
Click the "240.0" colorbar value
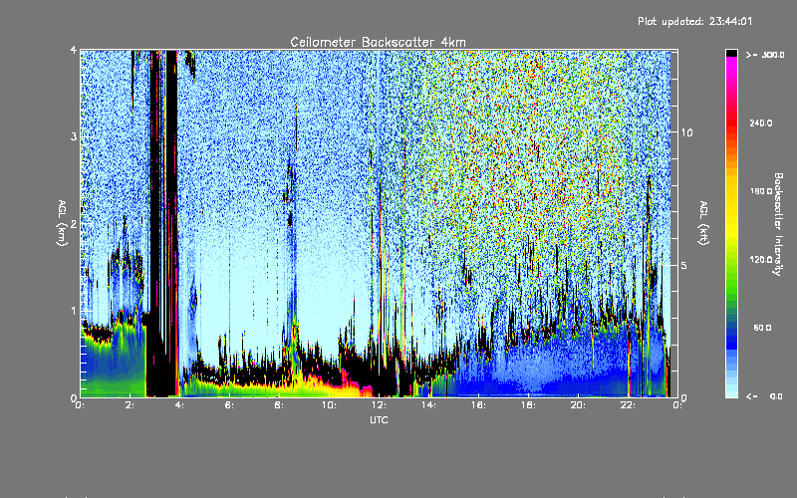(x=761, y=123)
